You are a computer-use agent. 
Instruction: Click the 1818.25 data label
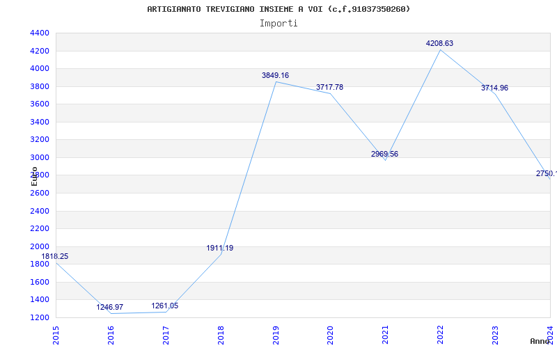tap(55, 256)
